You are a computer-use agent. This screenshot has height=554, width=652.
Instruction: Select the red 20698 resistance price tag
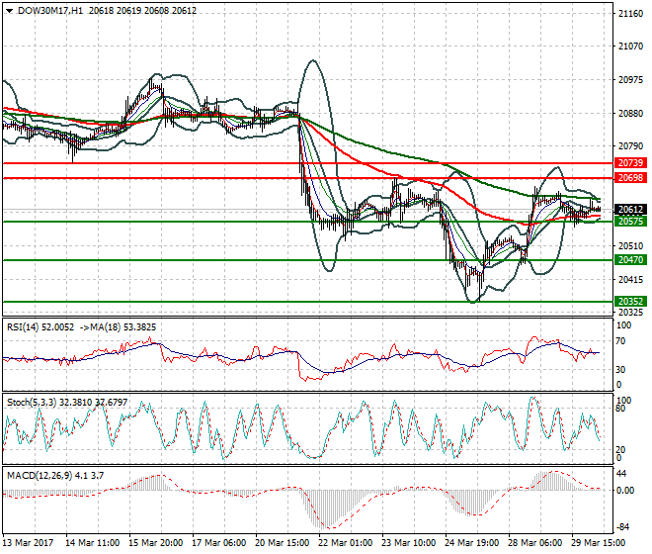630,178
